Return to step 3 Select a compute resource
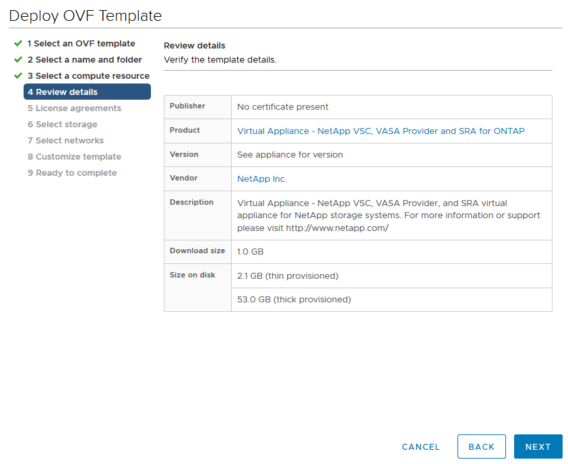 click(88, 76)
